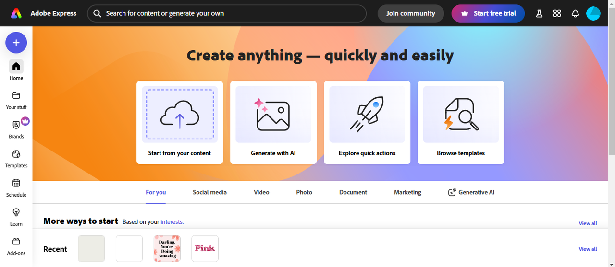Viewport: 615px width, 267px height.
Task: Open the white blank recent thumbnail
Action: [x=129, y=248]
